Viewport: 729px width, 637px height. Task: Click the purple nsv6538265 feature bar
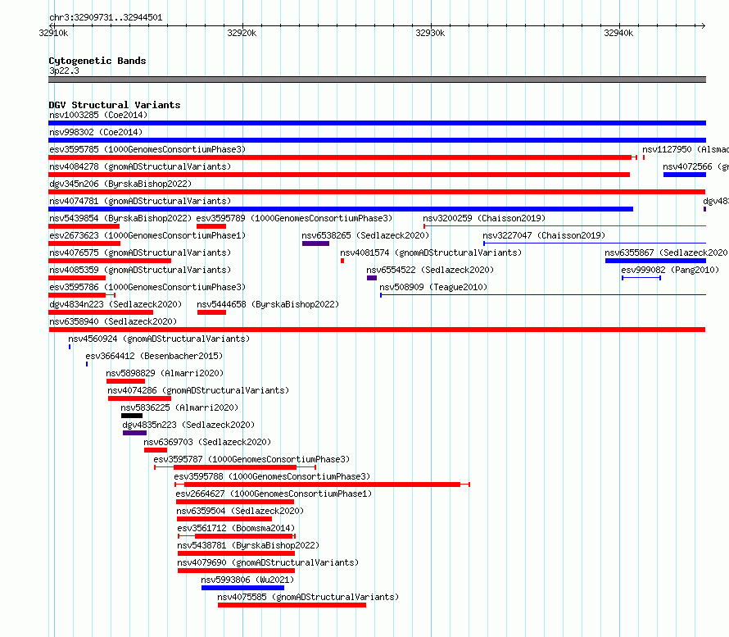[x=315, y=243]
